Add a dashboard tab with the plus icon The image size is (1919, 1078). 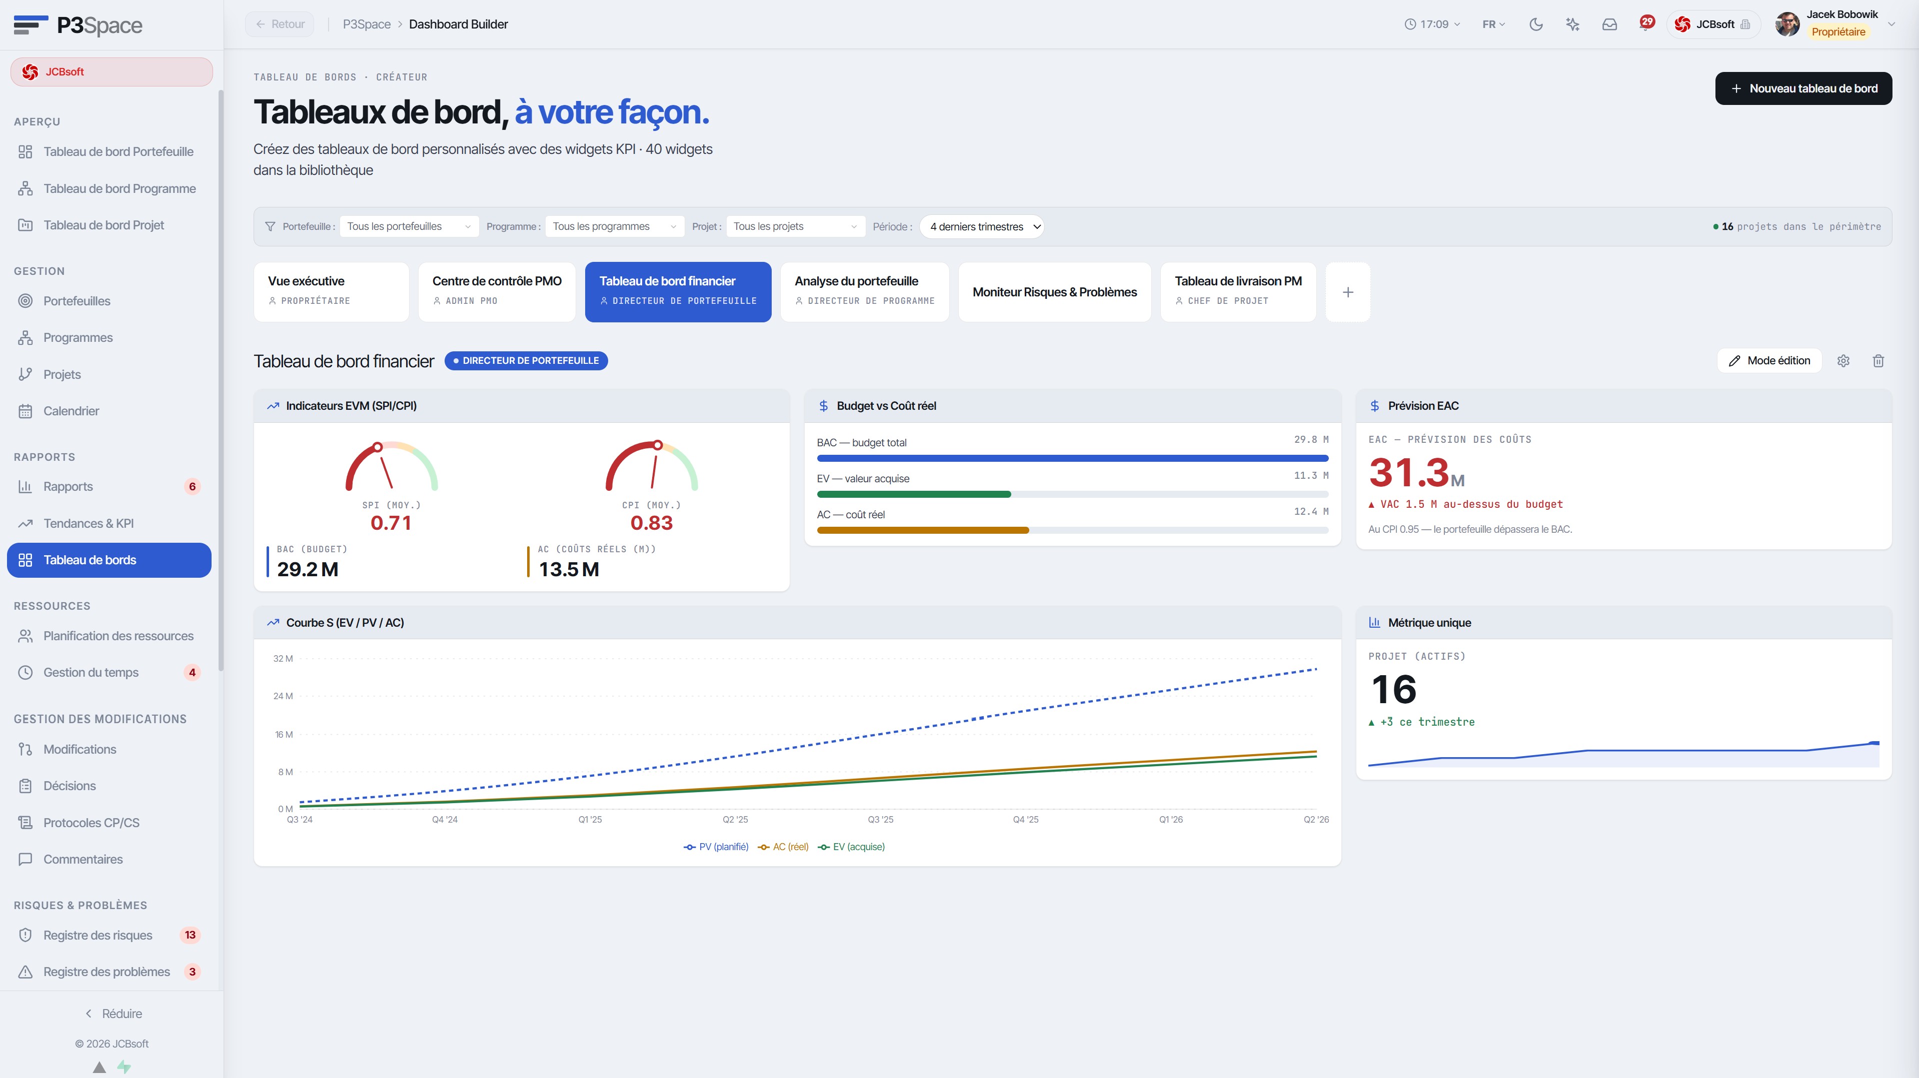(1348, 292)
